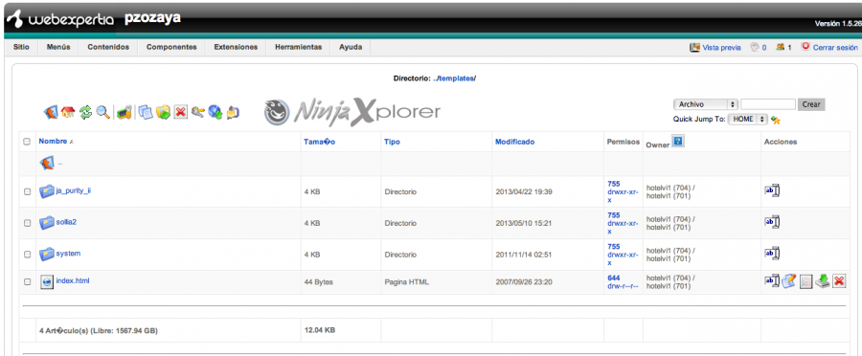Open the system folder link

point(68,254)
